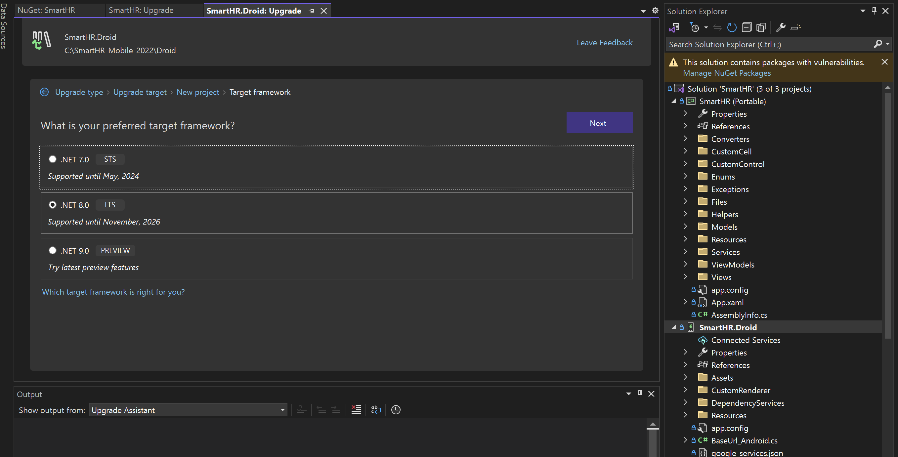898x457 pixels.
Task: Pin the Output panel
Action: point(640,394)
